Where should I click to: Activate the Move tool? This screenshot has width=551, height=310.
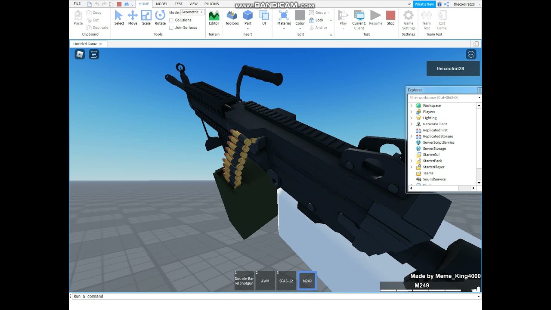(133, 18)
